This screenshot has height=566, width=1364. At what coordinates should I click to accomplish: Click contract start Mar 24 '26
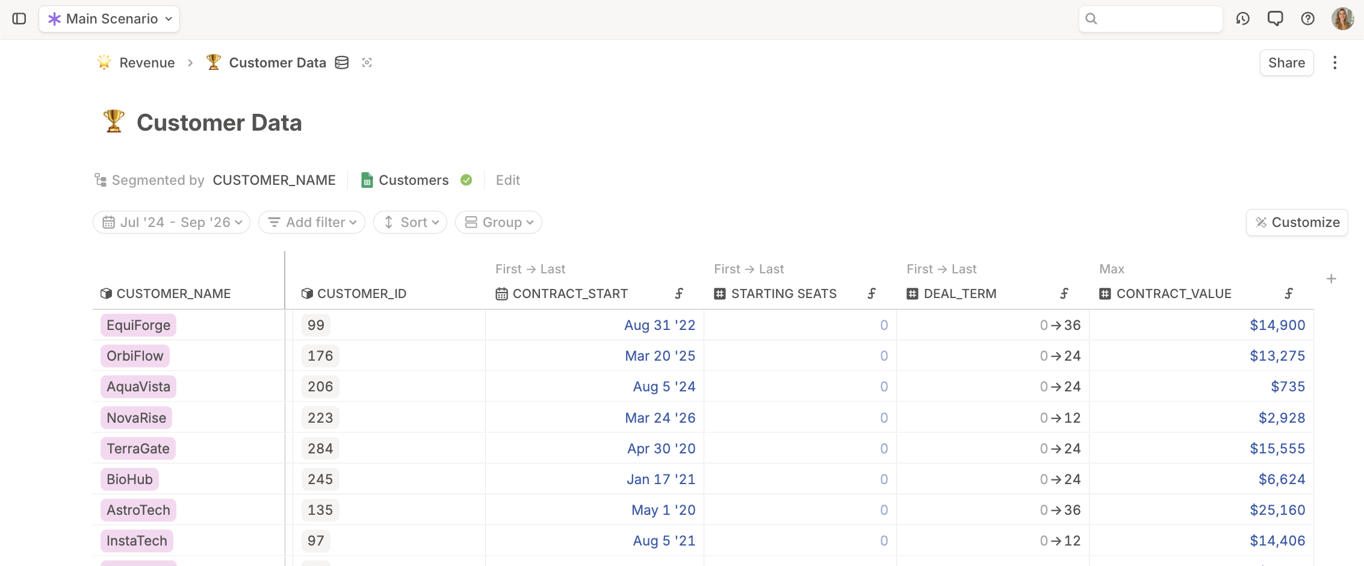(660, 418)
